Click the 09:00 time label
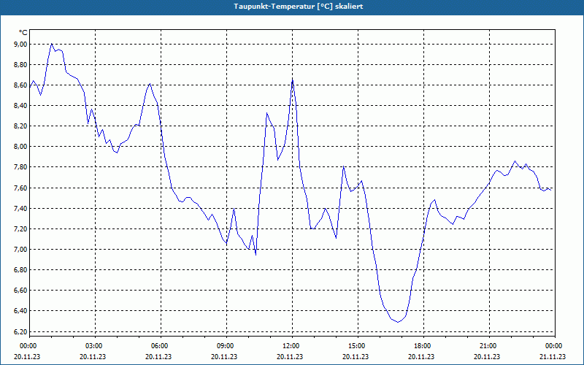584x365 pixels. (225, 346)
